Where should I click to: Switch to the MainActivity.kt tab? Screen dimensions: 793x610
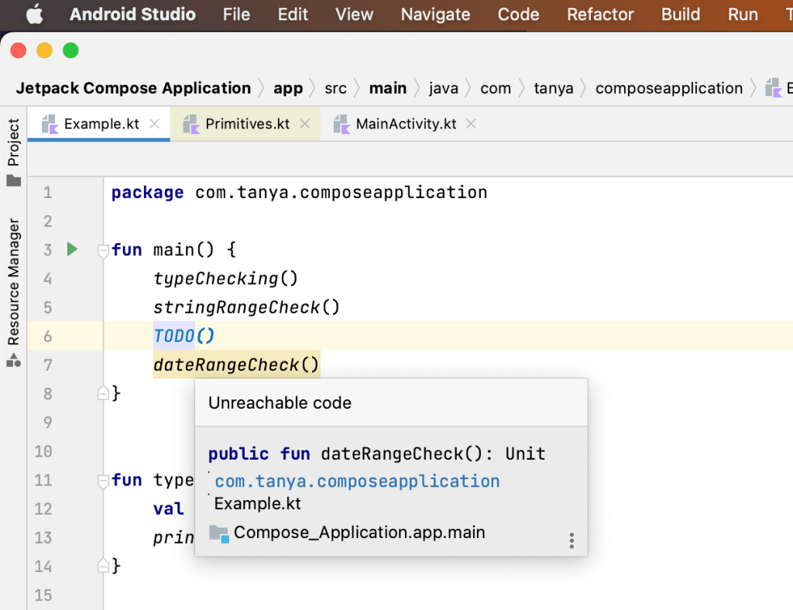pos(406,124)
